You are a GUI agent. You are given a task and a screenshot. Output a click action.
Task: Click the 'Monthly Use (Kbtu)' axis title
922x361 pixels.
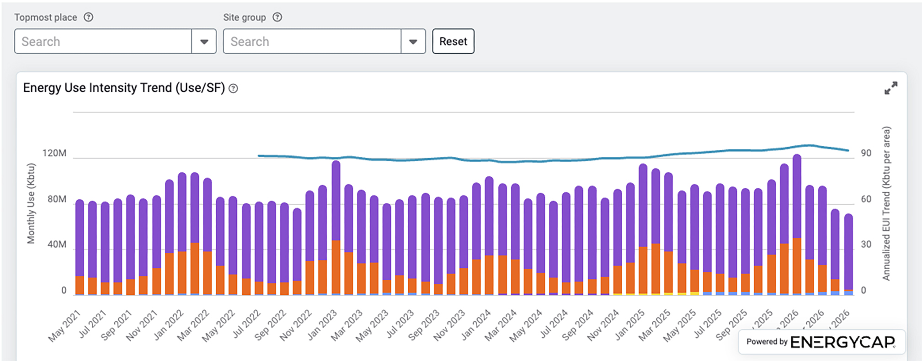(31, 203)
